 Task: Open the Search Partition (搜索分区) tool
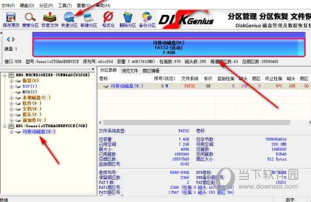[x=30, y=20]
